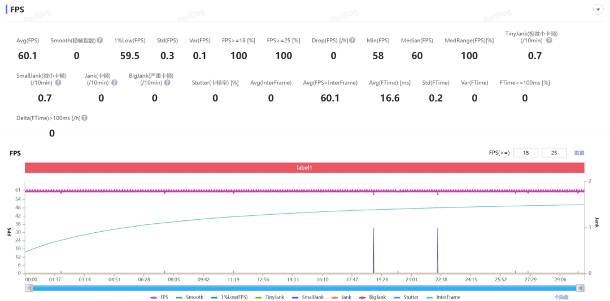Collapse the FPS panel with arrow button
The width and height of the screenshot is (610, 301).
click(598, 10)
